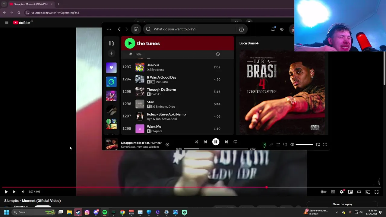386x217 pixels.
Task: Open Spotify from the Windows taskbar
Action: click(105, 212)
